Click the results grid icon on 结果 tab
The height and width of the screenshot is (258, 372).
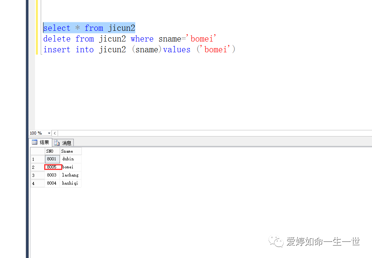(x=35, y=142)
